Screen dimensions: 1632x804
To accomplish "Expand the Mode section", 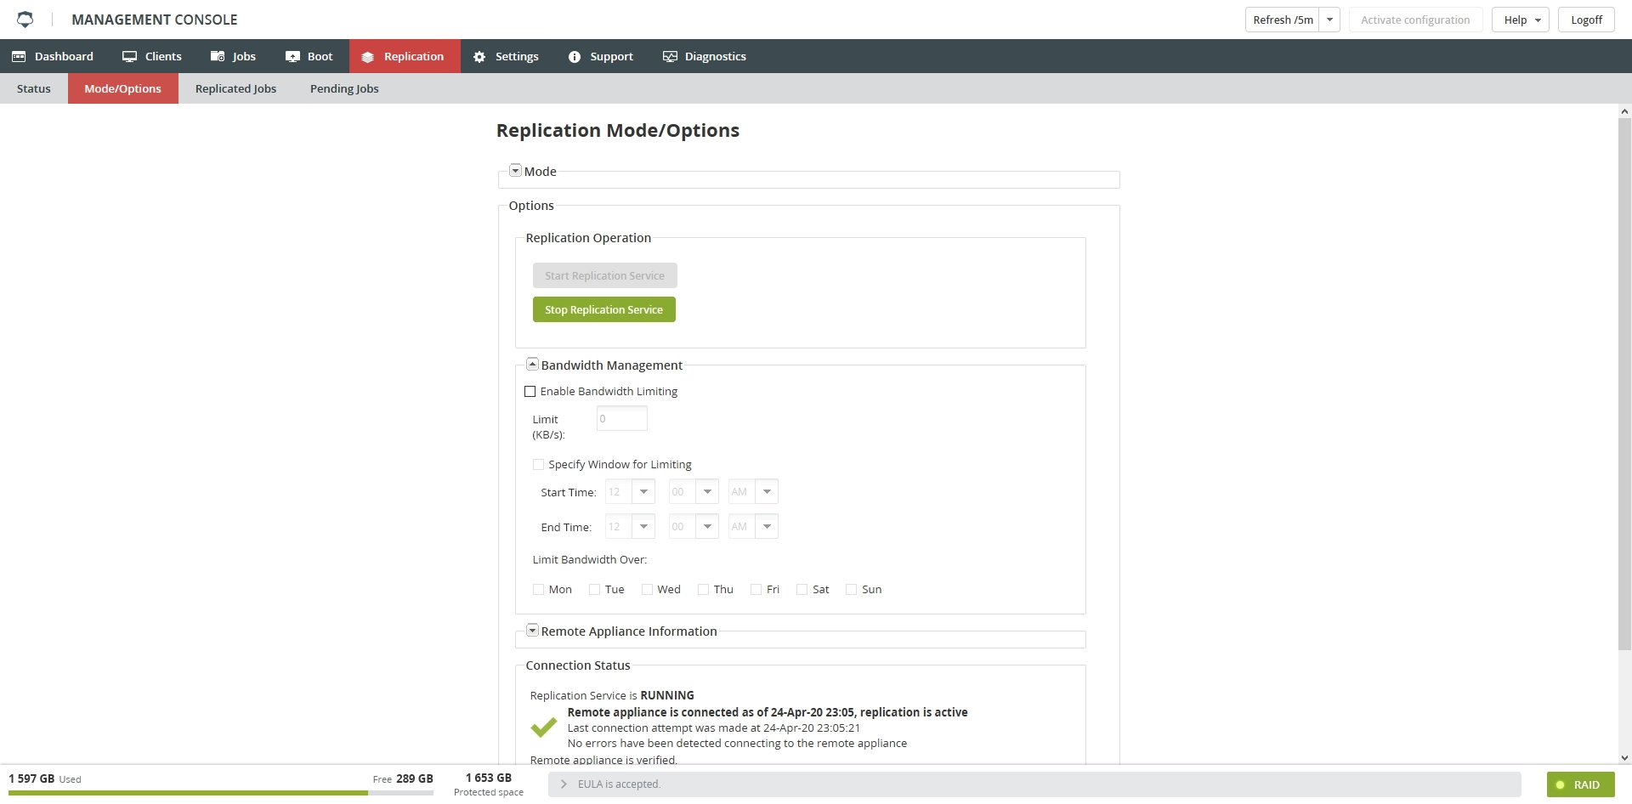I will (515, 170).
